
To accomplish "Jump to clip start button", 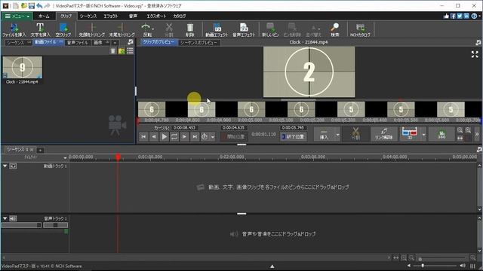I will 143,137.
